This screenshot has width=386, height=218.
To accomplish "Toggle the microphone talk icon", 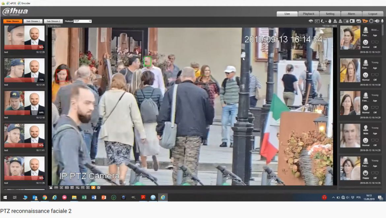I will coord(382,21).
